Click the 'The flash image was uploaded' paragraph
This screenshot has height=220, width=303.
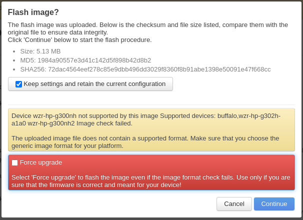click(x=100, y=24)
